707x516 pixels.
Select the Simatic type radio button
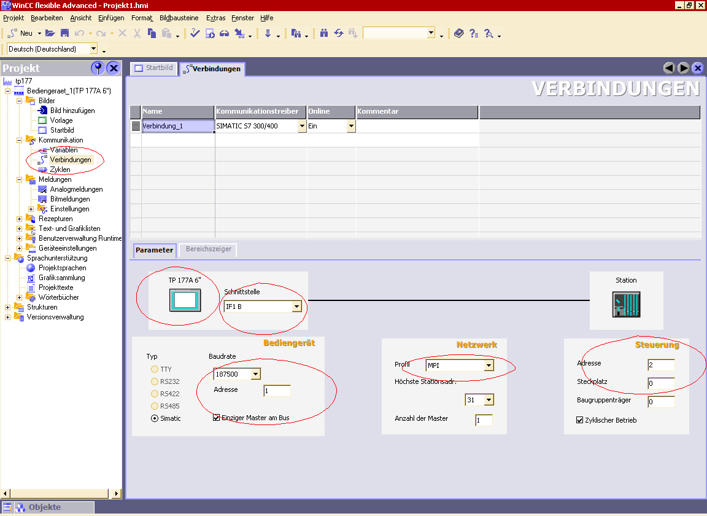[x=155, y=418]
